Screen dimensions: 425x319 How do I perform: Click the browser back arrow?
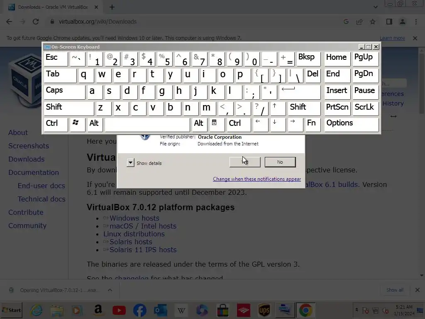[9, 22]
